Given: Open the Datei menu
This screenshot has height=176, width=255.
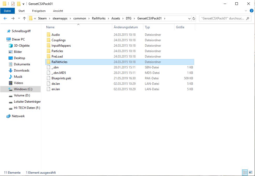Looking at the screenshot, I should pos(8,11).
